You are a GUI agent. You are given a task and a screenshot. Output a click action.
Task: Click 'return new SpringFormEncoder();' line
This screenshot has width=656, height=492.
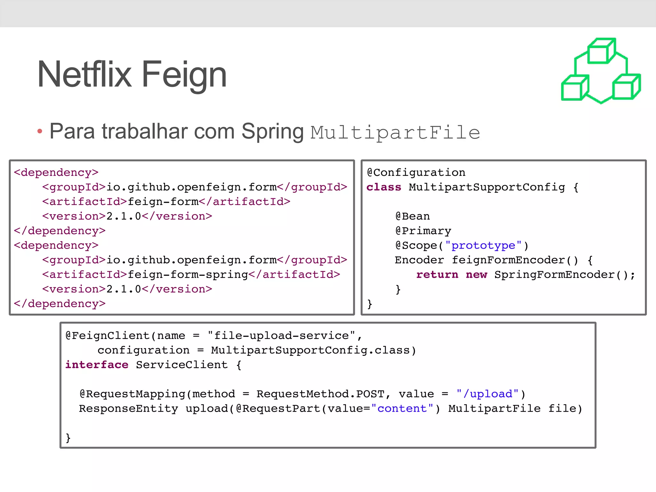[526, 275]
